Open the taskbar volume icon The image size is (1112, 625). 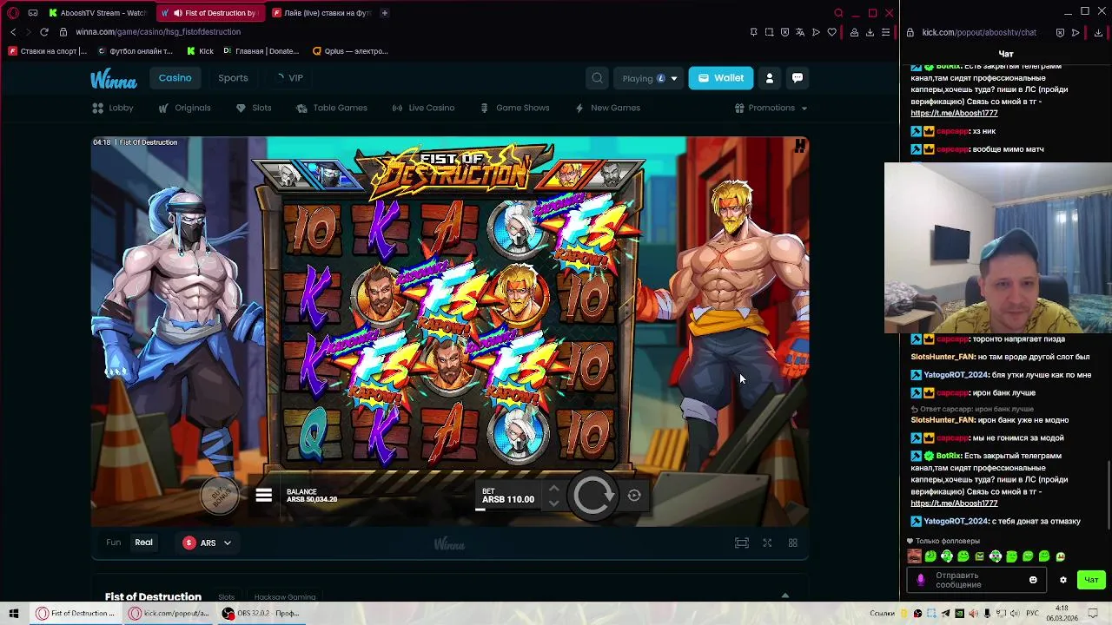[x=1016, y=614]
